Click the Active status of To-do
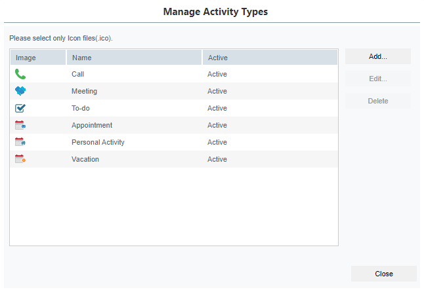Viewport: 424px width, 292px height. [217, 108]
